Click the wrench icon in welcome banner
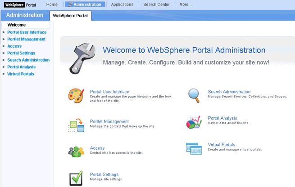Image resolution: width=295 pixels, height=187 pixels. pyautogui.click(x=83, y=56)
